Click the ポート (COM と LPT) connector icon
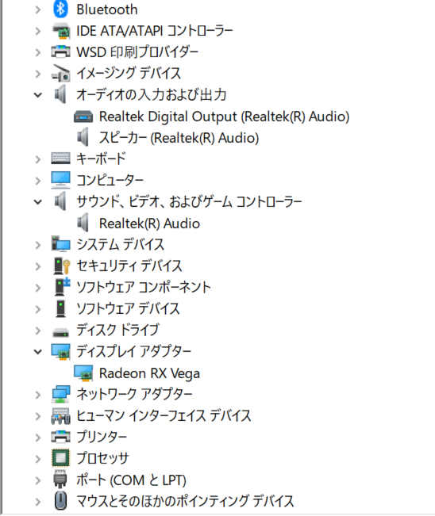This screenshot has width=435, height=516. coord(60,479)
